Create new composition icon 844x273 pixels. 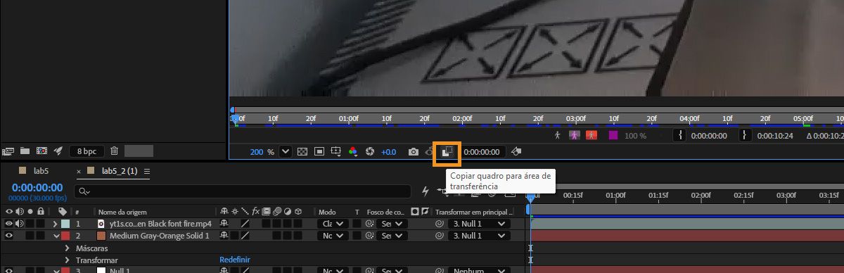tap(41, 151)
